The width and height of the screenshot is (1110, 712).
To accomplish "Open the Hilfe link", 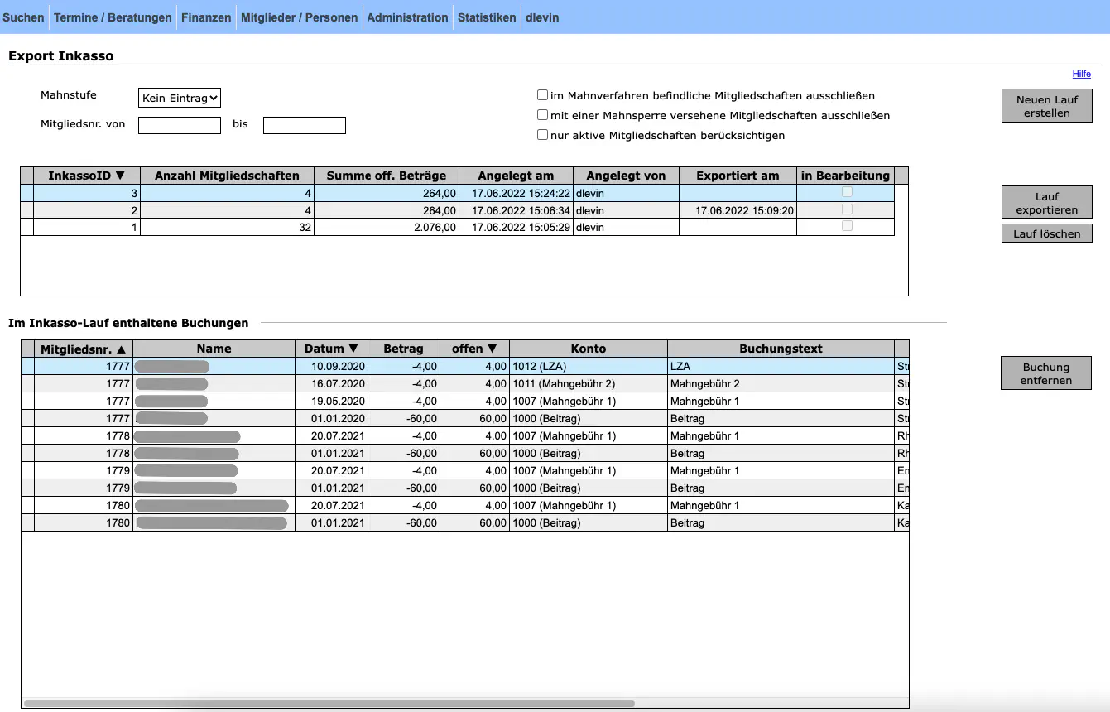I will pyautogui.click(x=1081, y=75).
